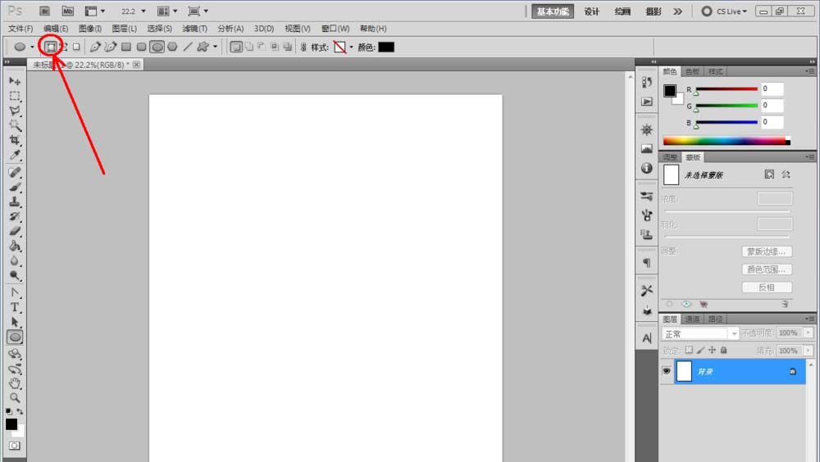The width and height of the screenshot is (820, 462).
Task: Click the red R color slider
Action: coord(727,88)
